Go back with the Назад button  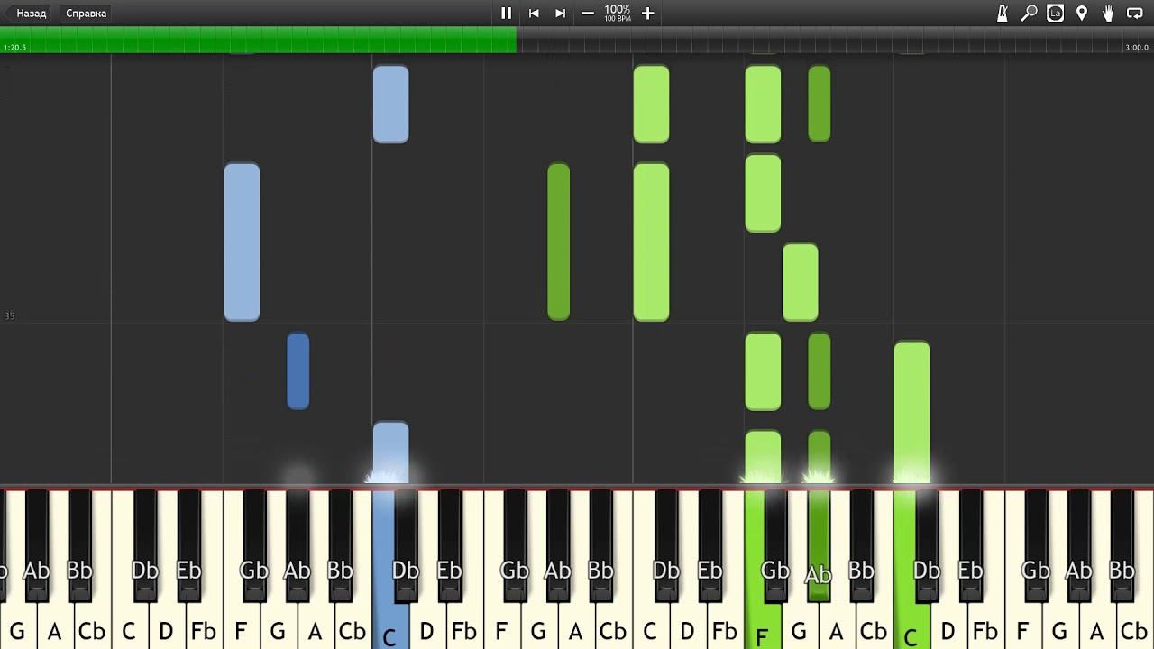click(x=29, y=13)
